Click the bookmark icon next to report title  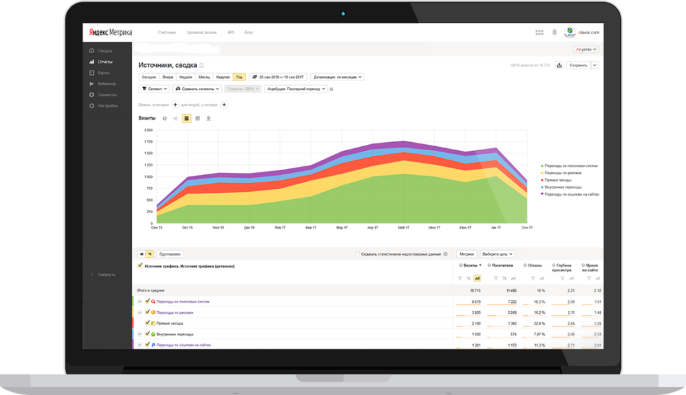coord(201,66)
